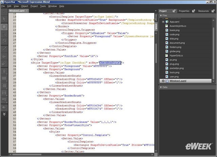This screenshot has height=157, width=217.
Task: Select the Rectangle shape tool
Action: click(4, 79)
